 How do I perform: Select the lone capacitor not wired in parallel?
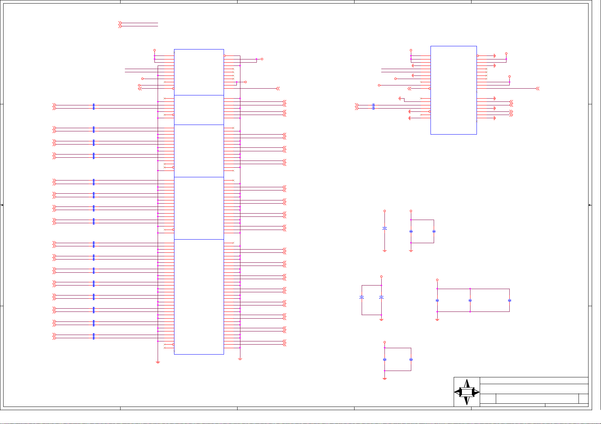(384, 228)
